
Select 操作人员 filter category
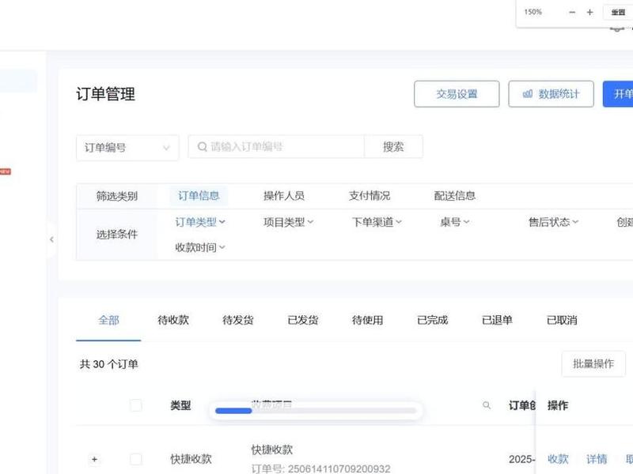(x=284, y=196)
